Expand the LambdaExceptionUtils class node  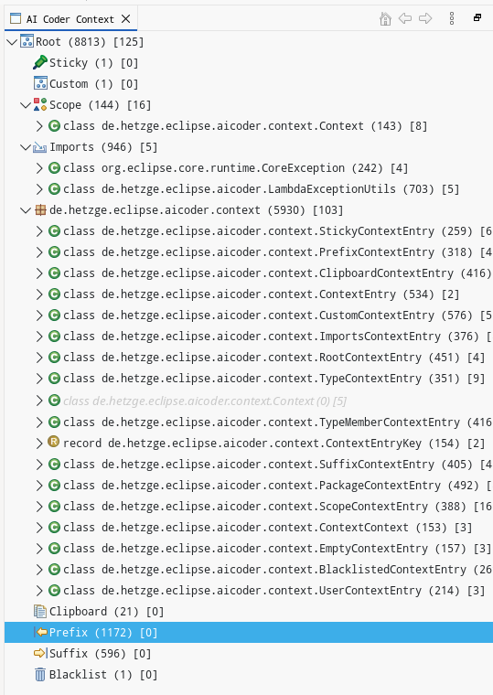[x=39, y=188]
